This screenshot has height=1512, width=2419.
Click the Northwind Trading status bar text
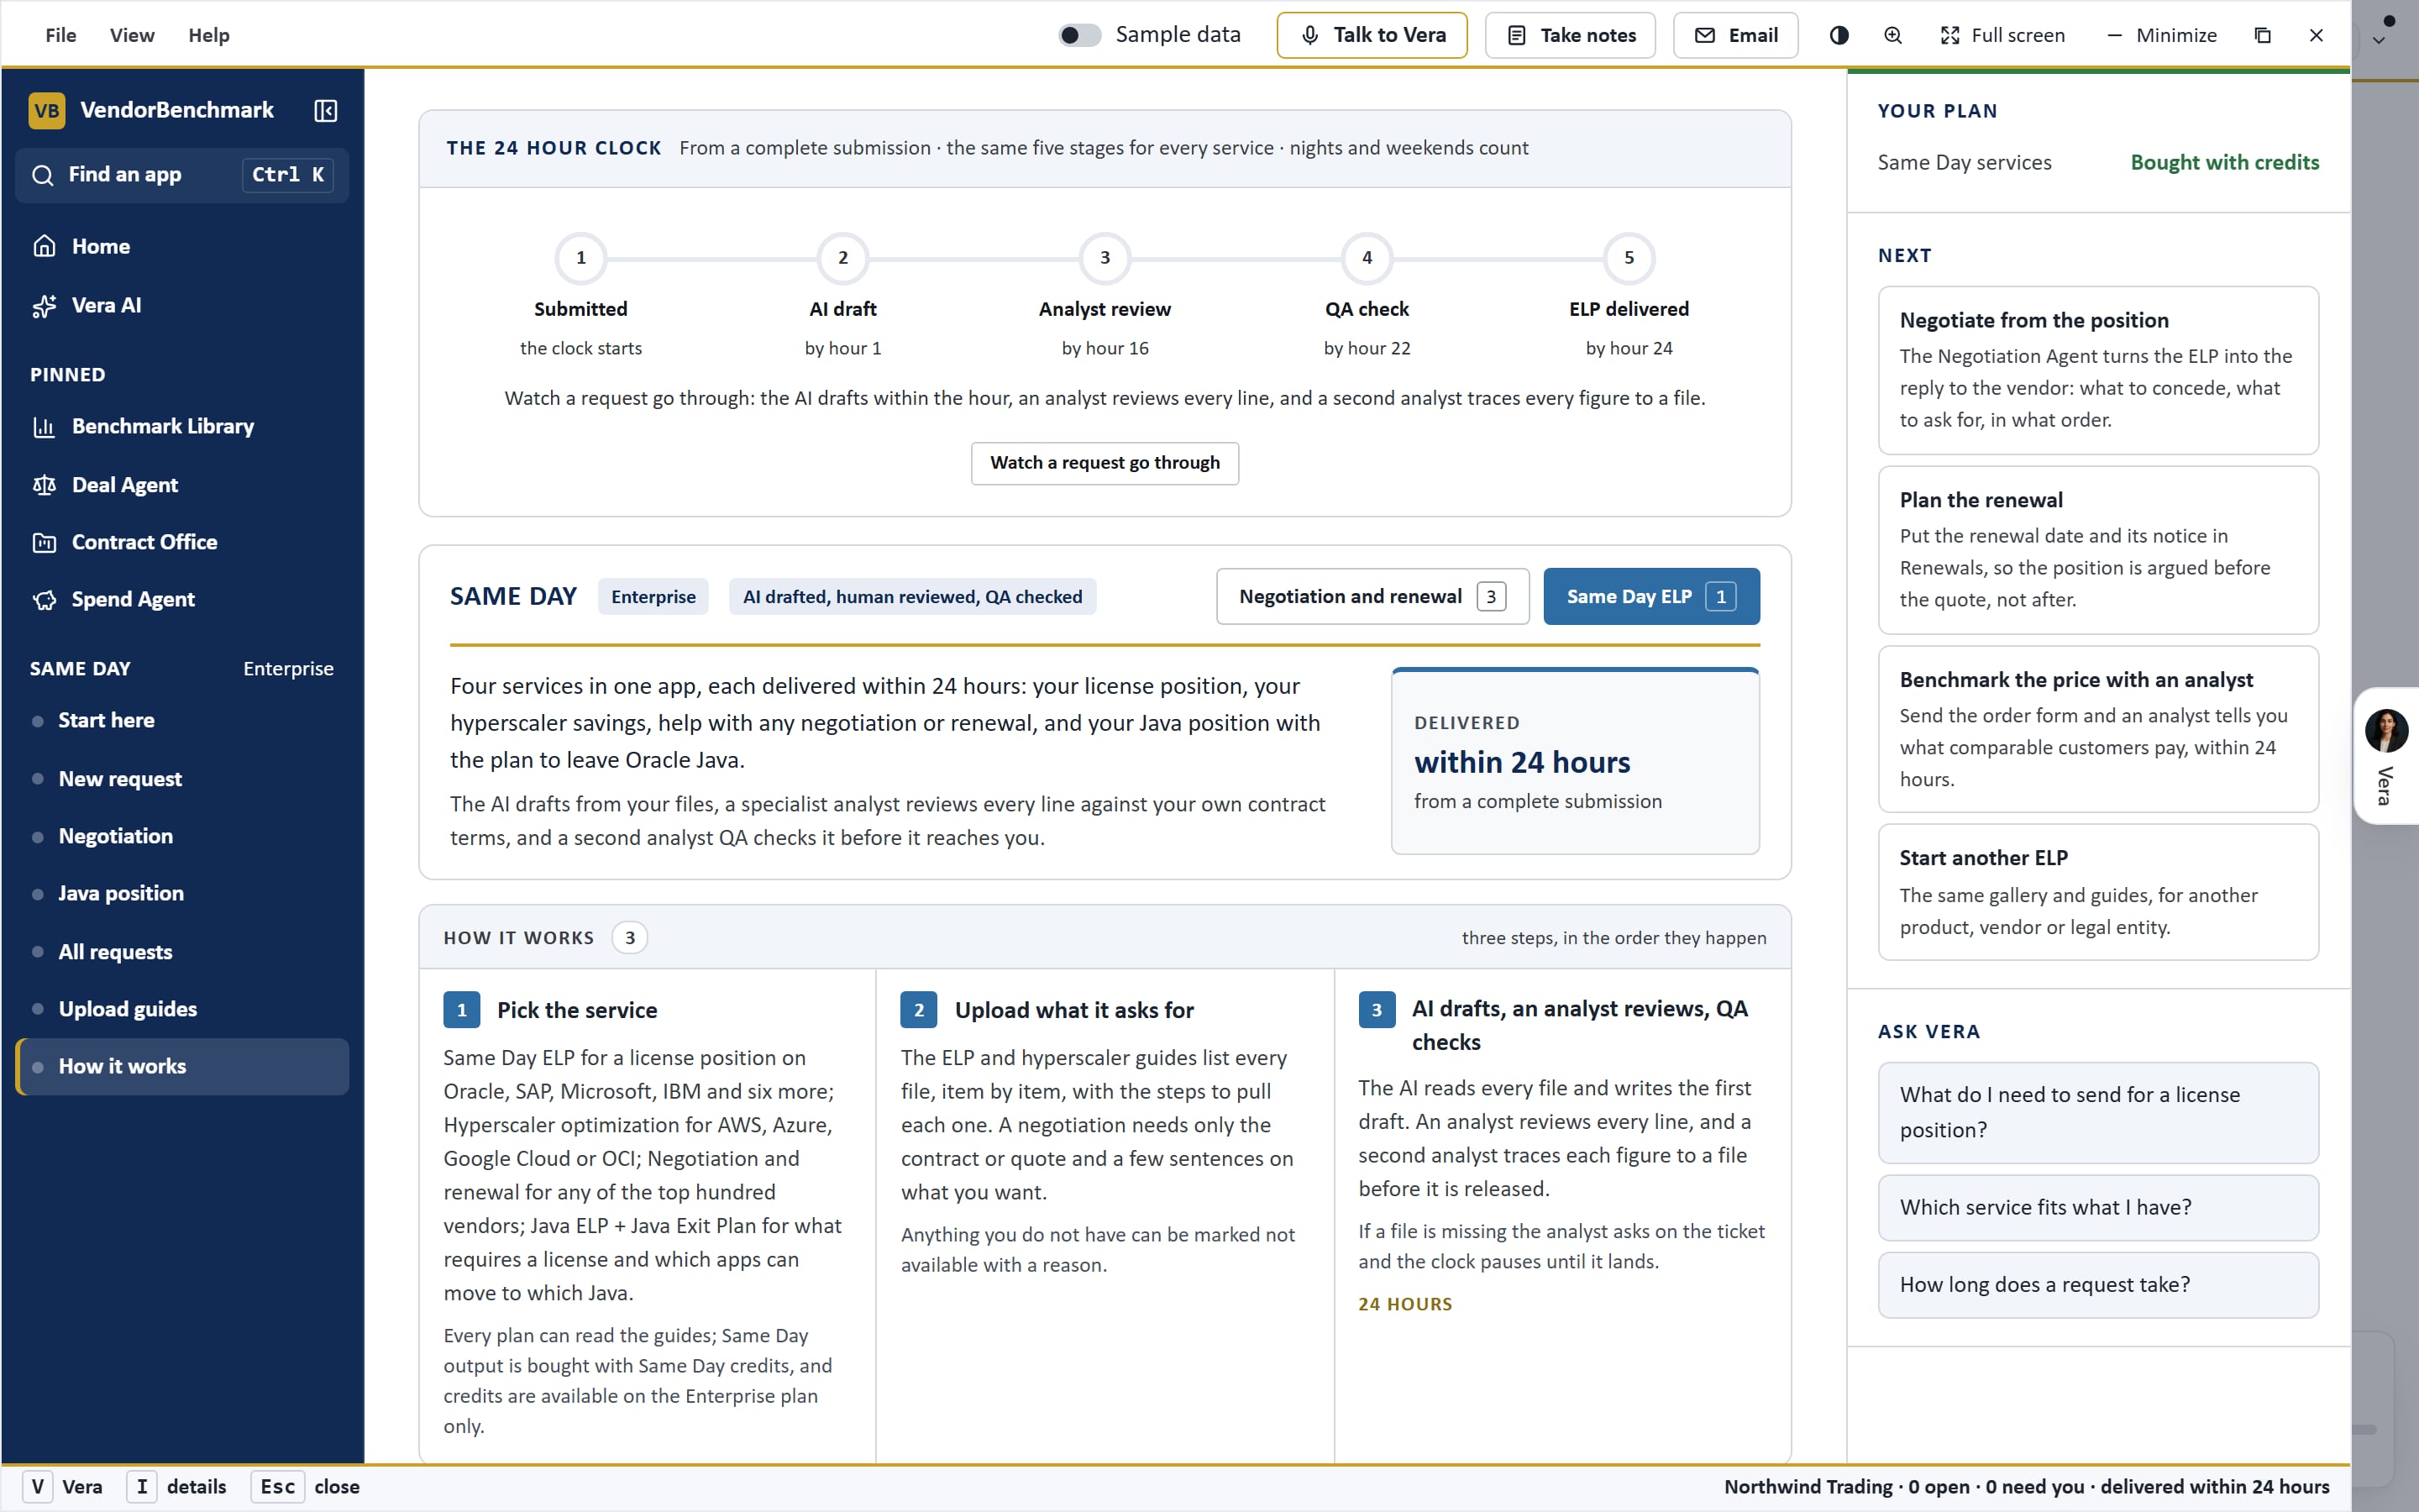[x=2026, y=1487]
